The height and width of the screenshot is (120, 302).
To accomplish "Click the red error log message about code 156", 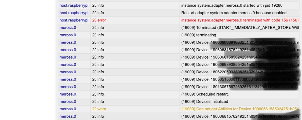I will 240,20.
